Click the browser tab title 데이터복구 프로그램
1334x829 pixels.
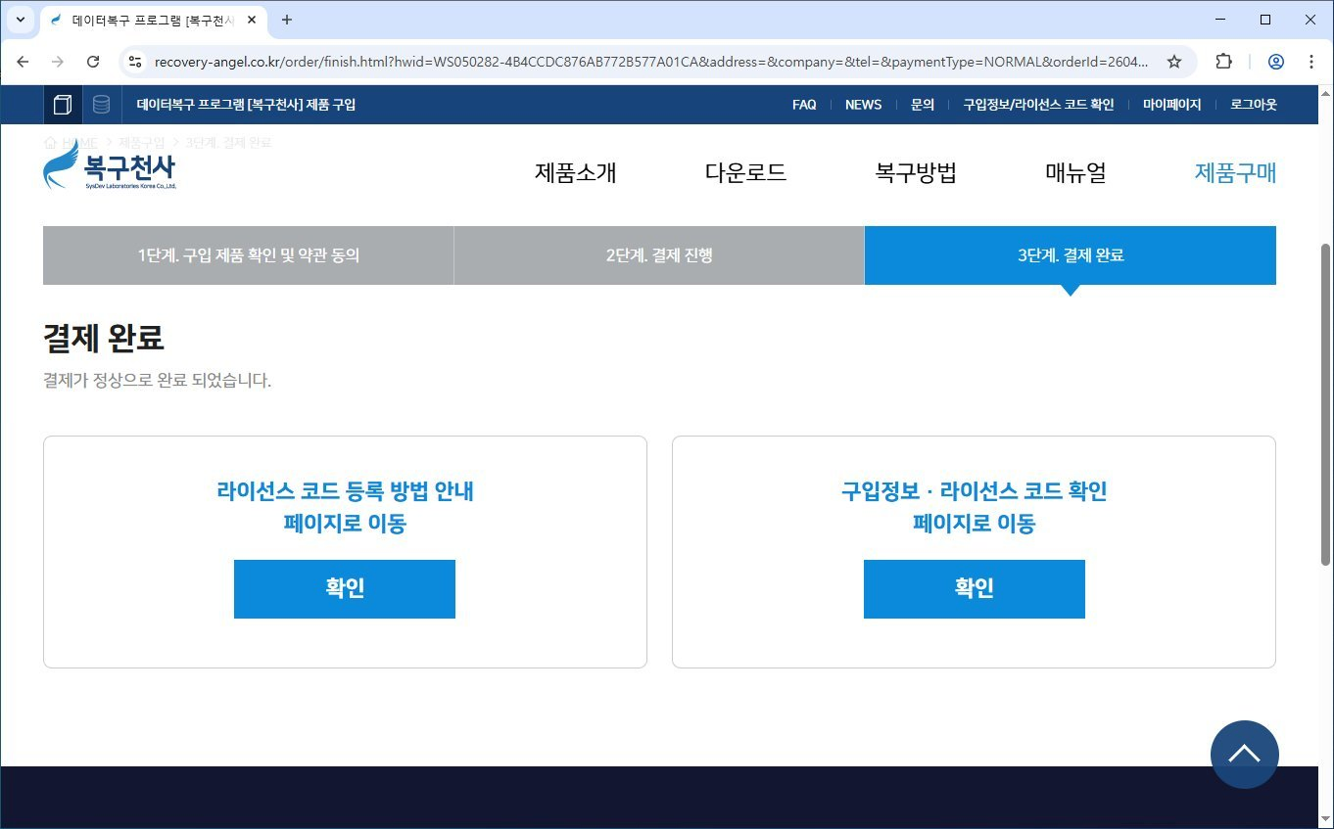click(x=152, y=20)
